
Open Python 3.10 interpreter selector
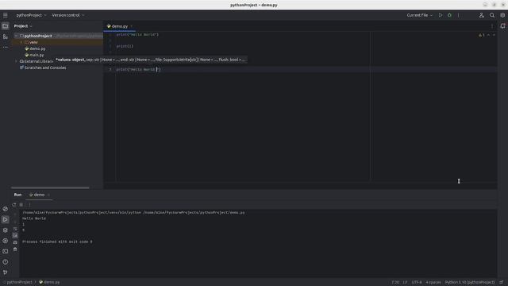coord(470,282)
